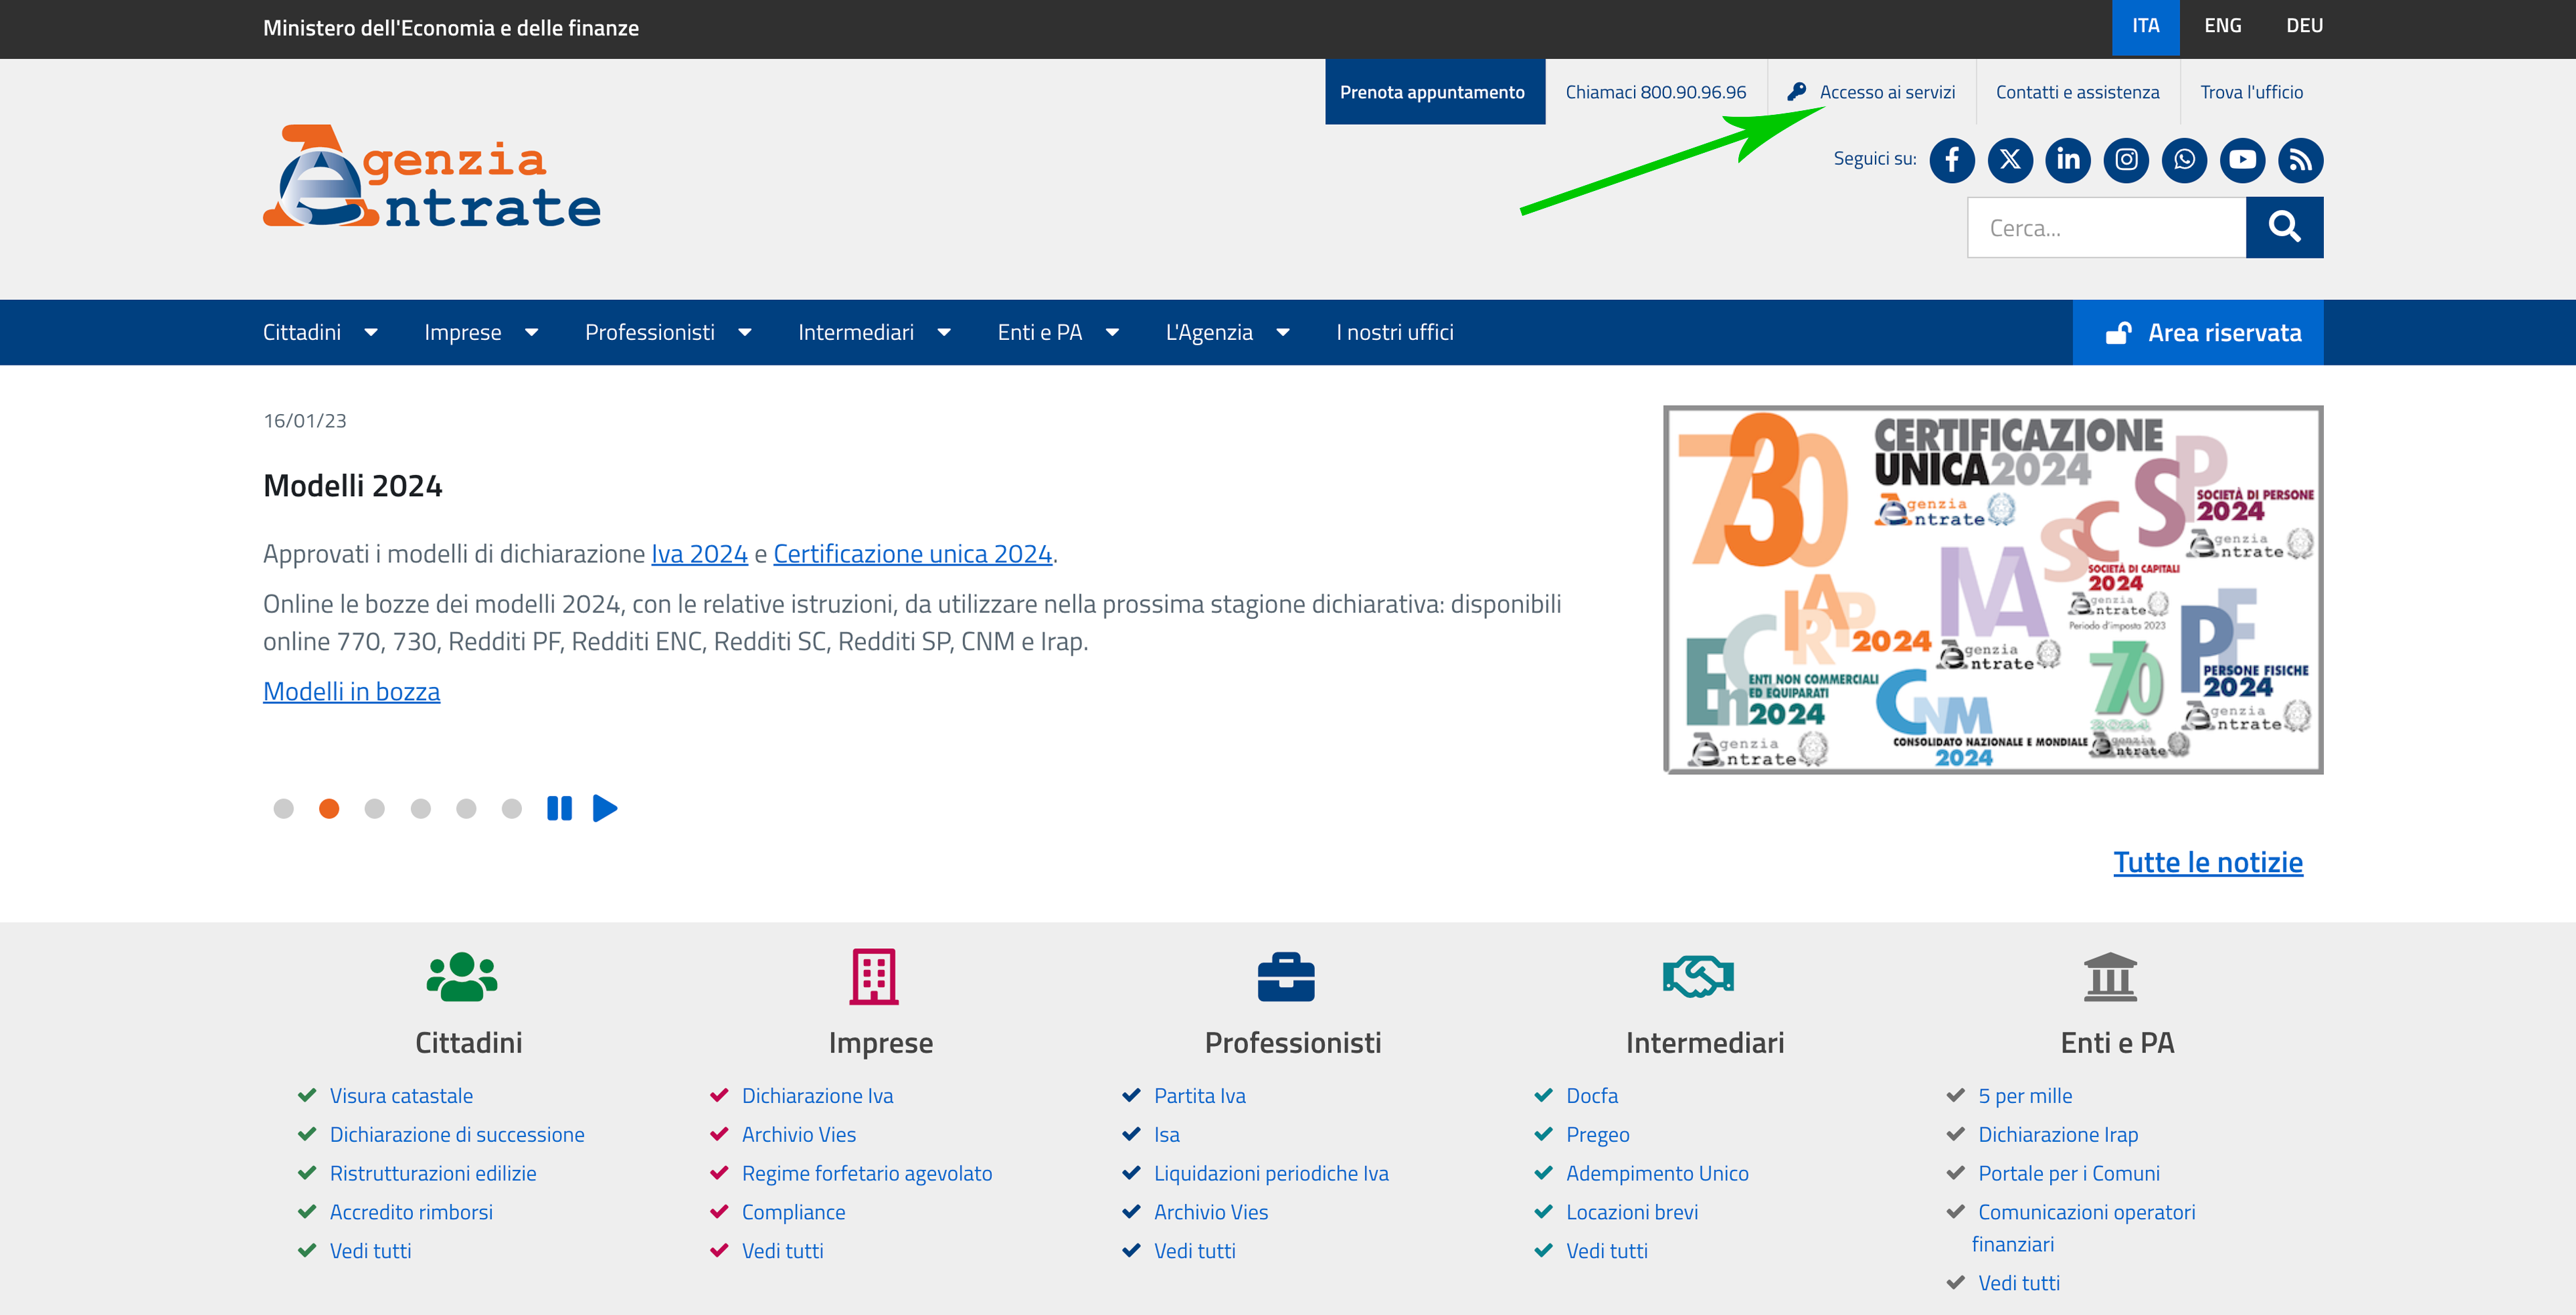Viewport: 2576px width, 1315px height.
Task: Click the X (Twitter) icon
Action: (x=2009, y=160)
